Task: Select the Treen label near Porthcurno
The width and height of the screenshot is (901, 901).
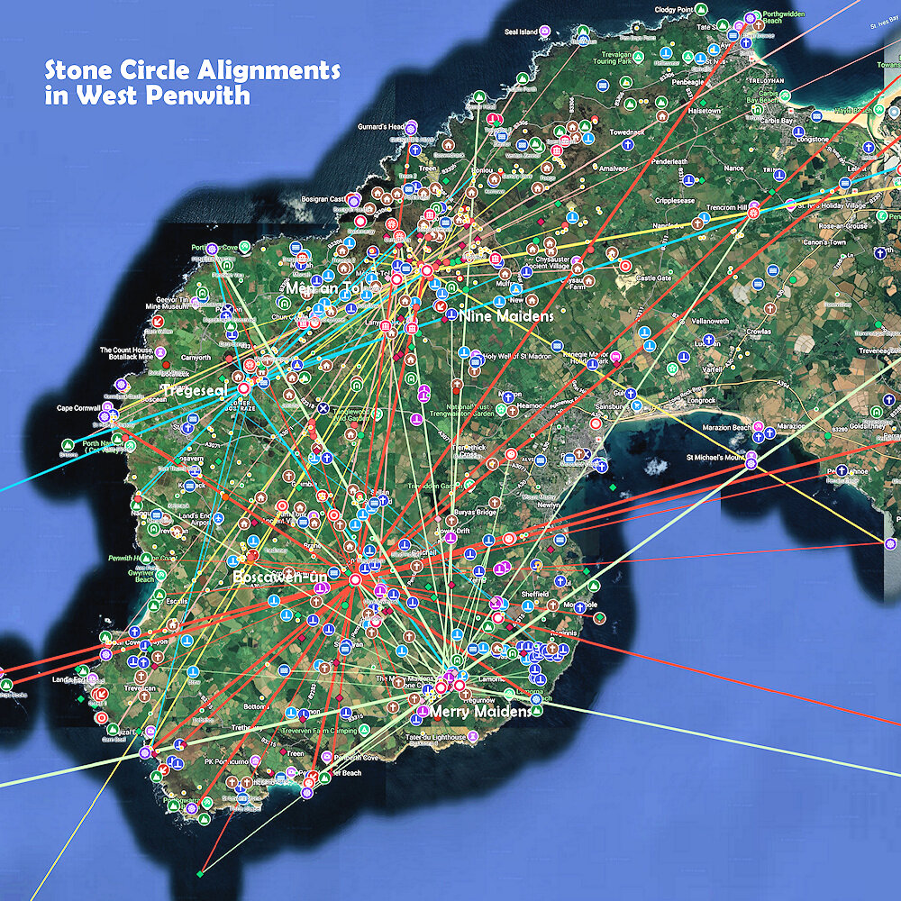Action: [x=296, y=753]
